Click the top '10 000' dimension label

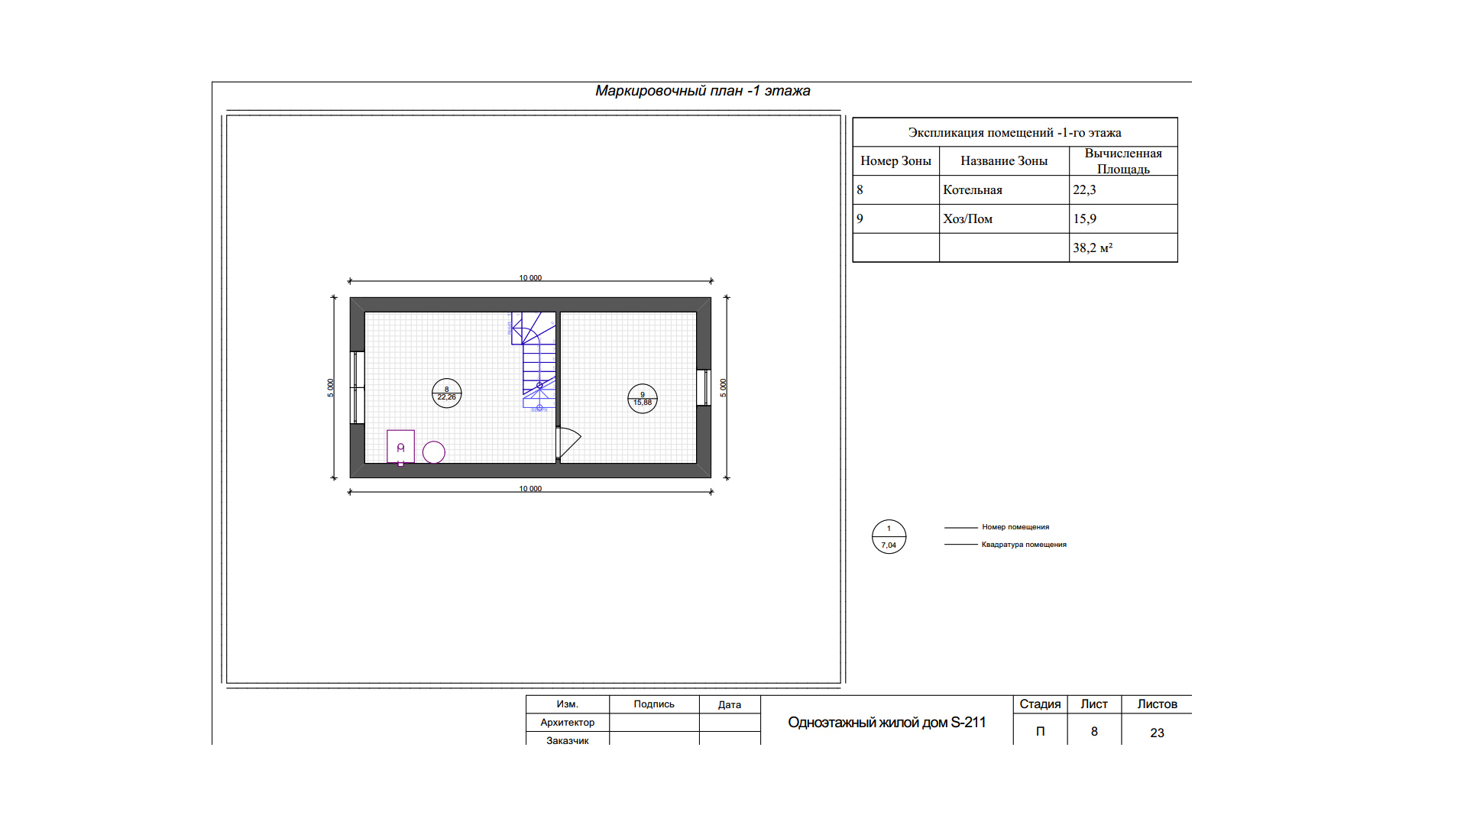(530, 278)
